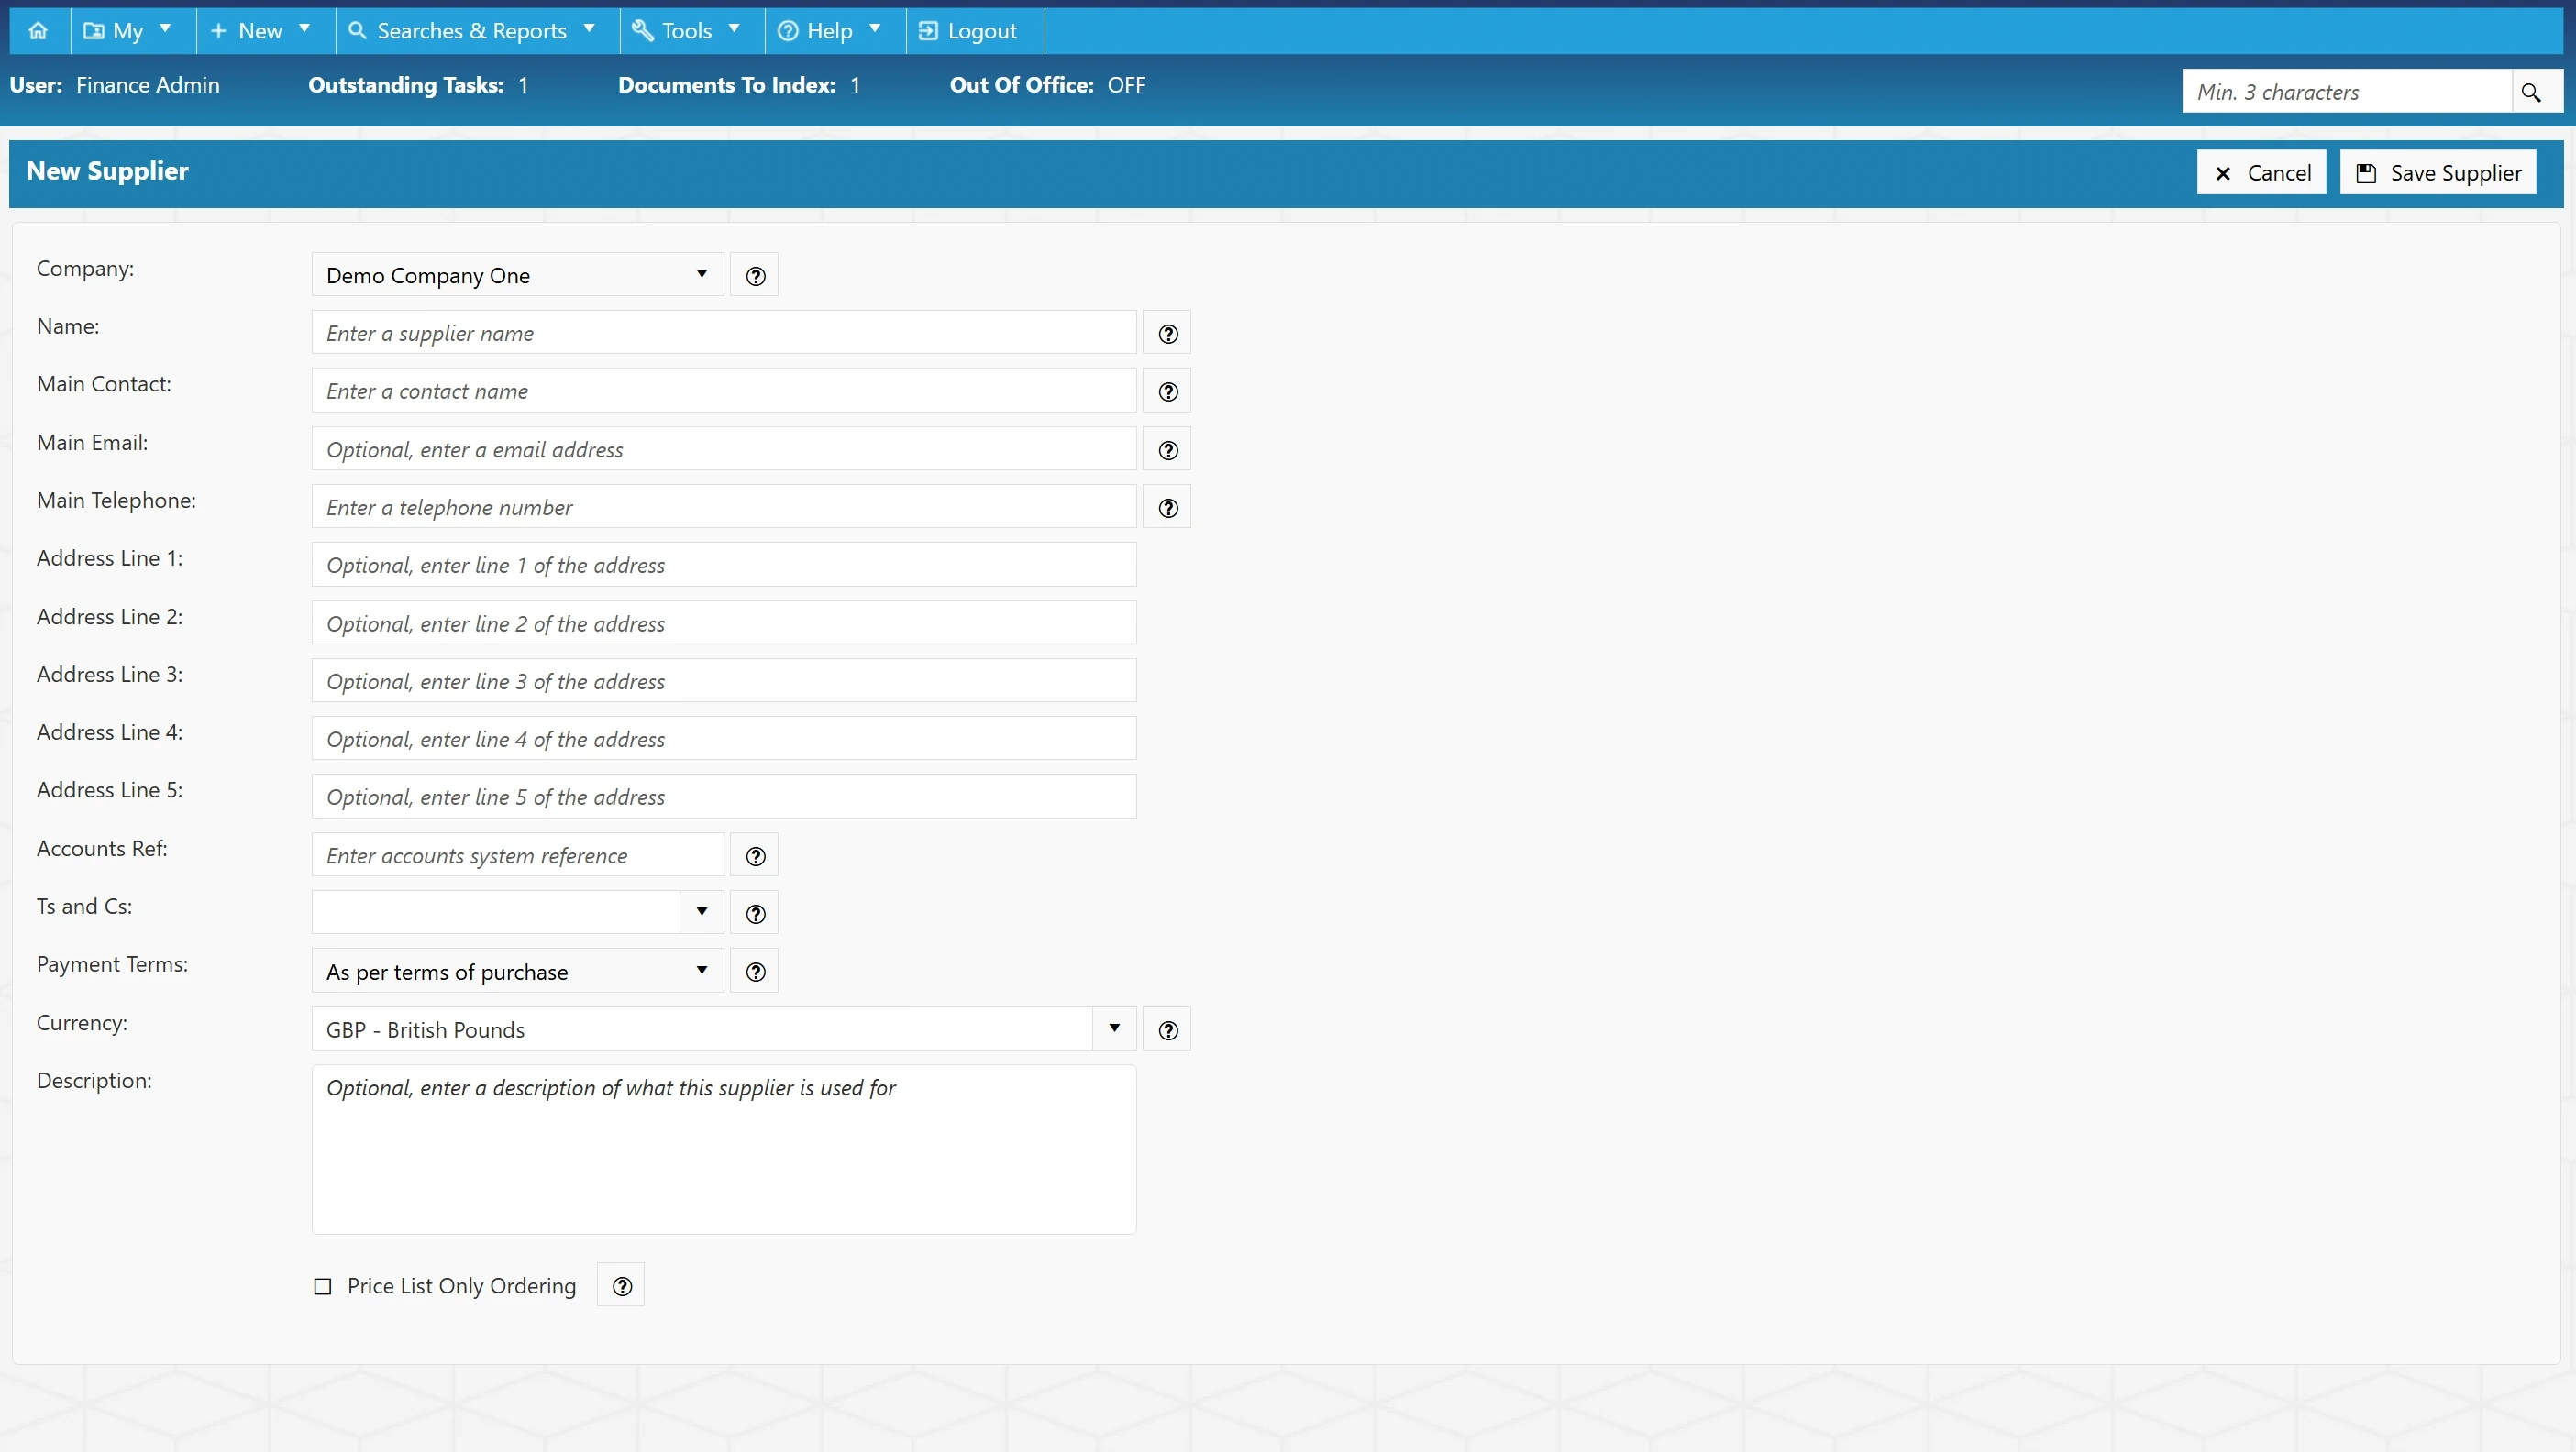Cancel the new supplier form
Viewport: 2576px width, 1452px height.
coord(2261,173)
